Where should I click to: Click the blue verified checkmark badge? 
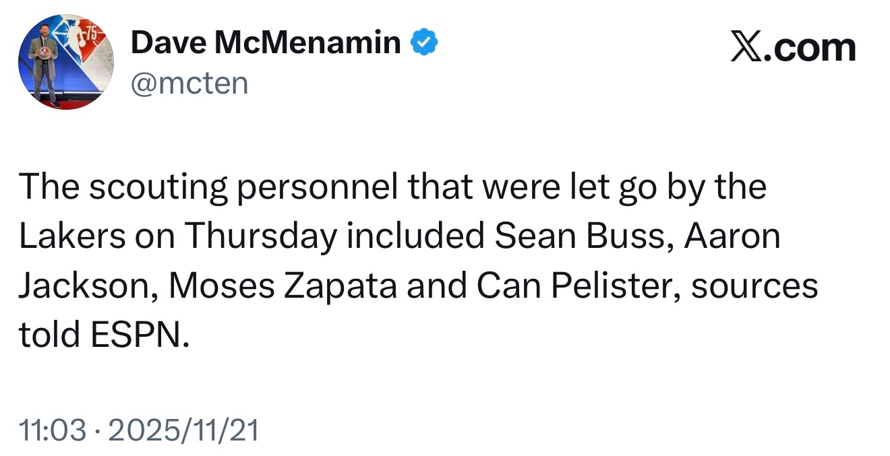425,44
